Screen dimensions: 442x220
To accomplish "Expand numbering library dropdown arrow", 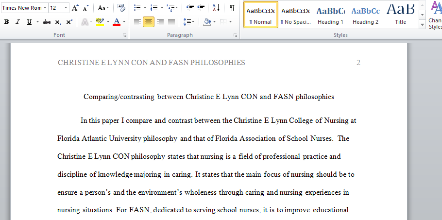I will coord(162,8).
